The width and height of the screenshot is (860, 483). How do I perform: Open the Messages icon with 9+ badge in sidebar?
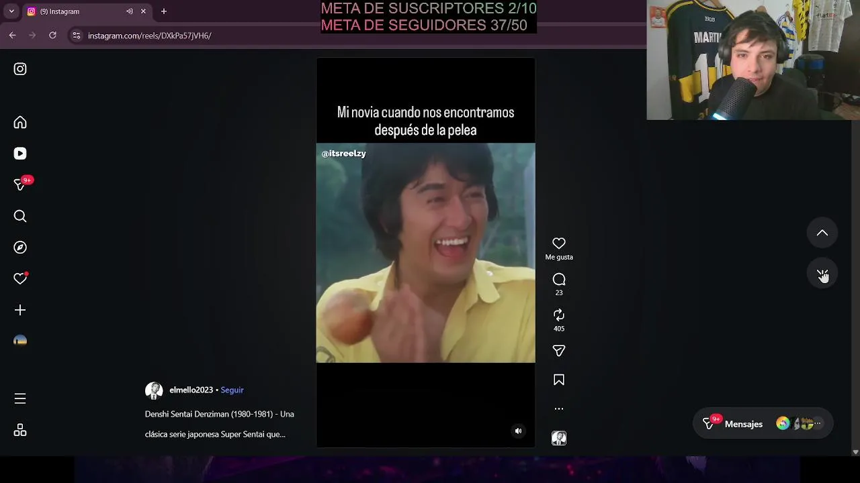[x=20, y=184]
